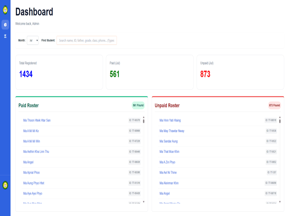
Task: Click the Welcome back, Admin text
Action: [x=27, y=24]
